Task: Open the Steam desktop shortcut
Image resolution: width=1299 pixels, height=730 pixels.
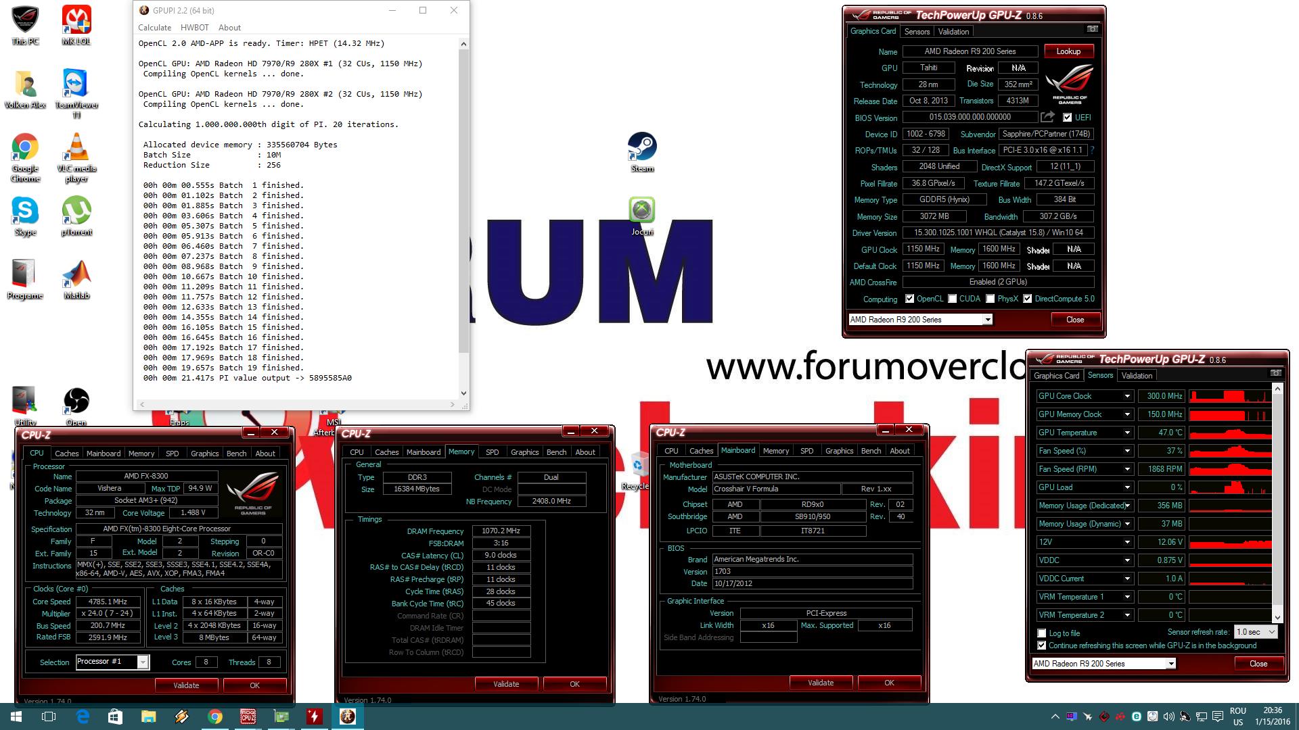Action: click(642, 152)
